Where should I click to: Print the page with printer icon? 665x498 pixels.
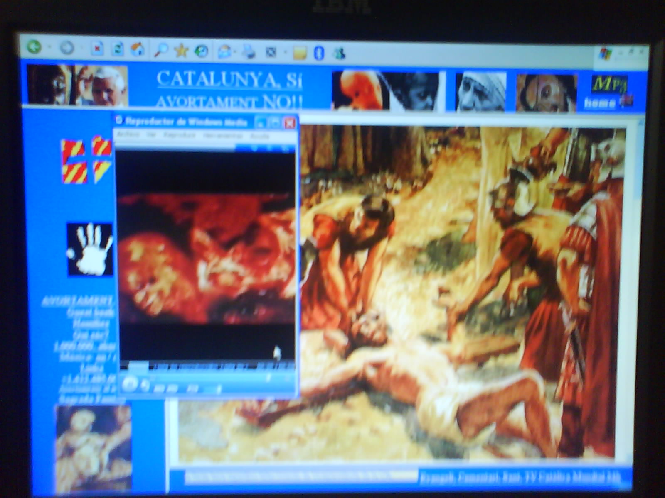point(249,52)
